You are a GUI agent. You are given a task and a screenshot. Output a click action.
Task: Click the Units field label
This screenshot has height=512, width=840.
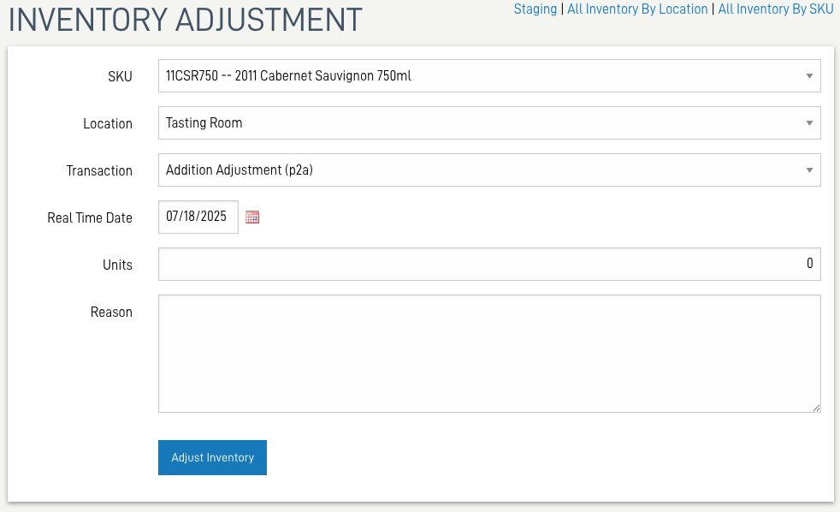click(117, 265)
